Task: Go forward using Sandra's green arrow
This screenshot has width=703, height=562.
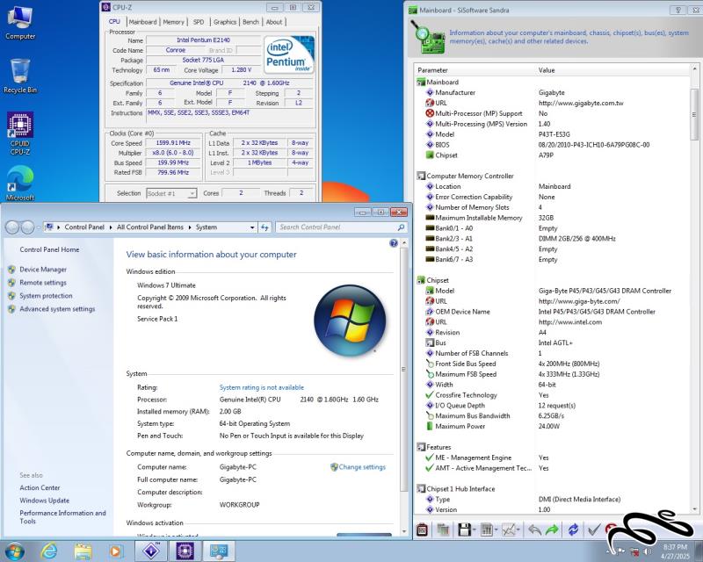Action: pyautogui.click(x=552, y=530)
